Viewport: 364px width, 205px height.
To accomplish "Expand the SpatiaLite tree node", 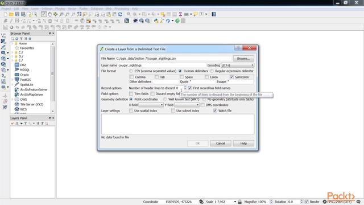I will [13, 85].
